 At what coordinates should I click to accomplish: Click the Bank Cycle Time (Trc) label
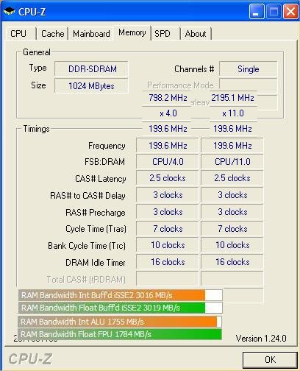[87, 246]
